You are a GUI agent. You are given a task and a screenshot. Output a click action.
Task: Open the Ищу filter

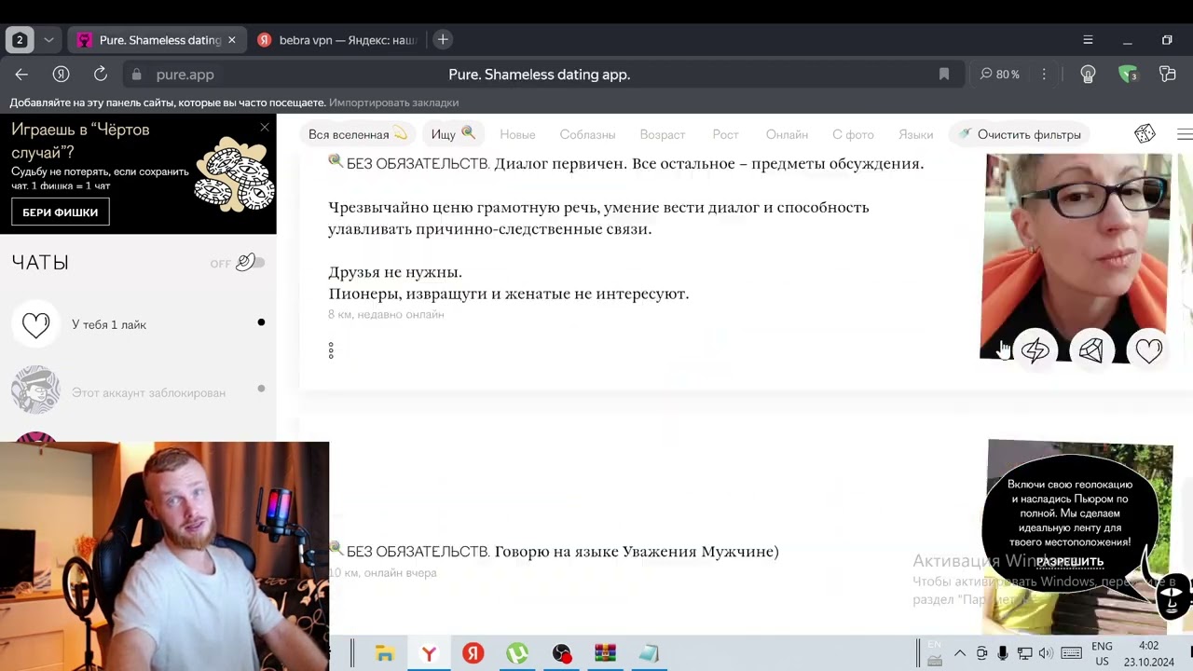coord(453,134)
